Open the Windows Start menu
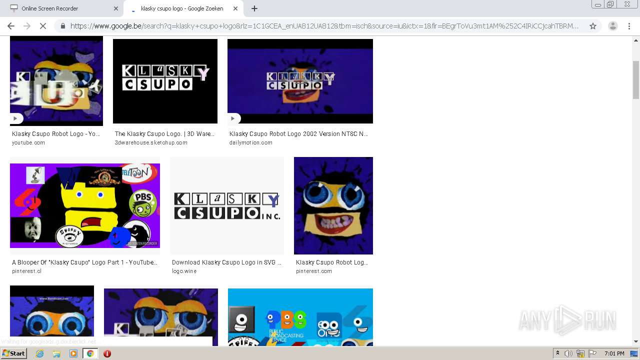Image resolution: width=640 pixels, height=360 pixels. tap(14, 353)
